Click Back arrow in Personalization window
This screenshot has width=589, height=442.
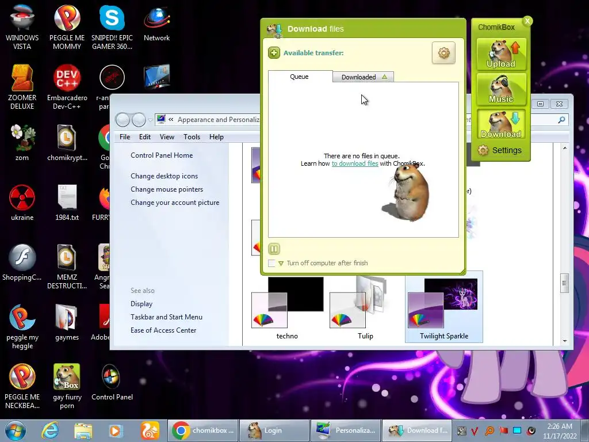[123, 120]
